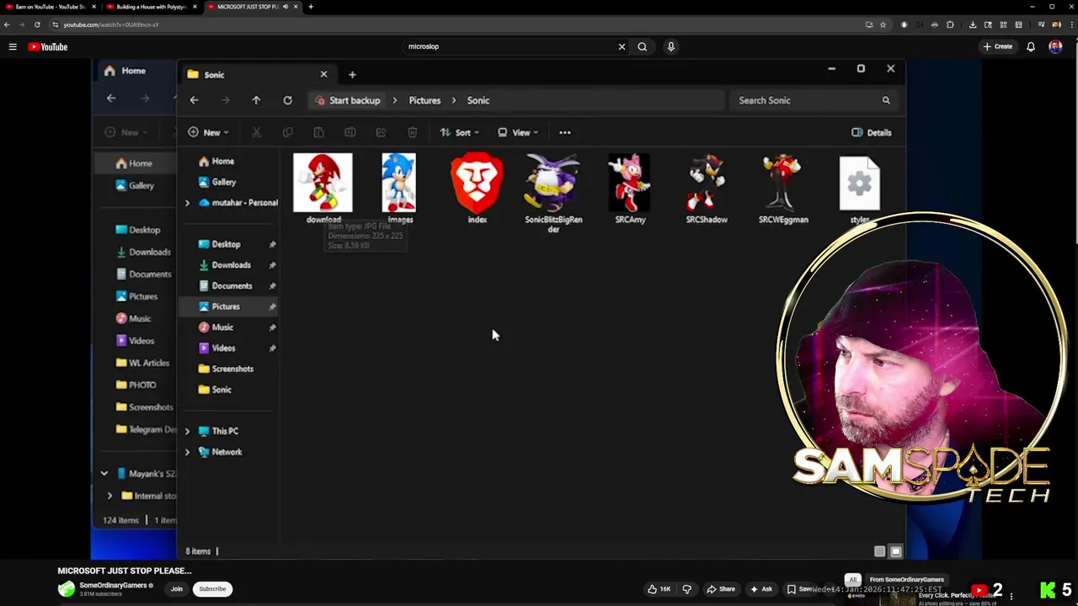This screenshot has width=1078, height=606.
Task: Close the Sonic Explorer tab
Action: pyautogui.click(x=323, y=74)
